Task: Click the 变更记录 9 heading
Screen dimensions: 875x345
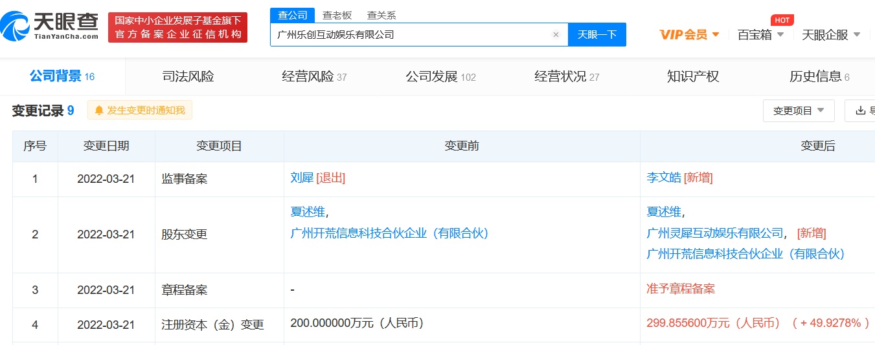Action: tap(43, 110)
